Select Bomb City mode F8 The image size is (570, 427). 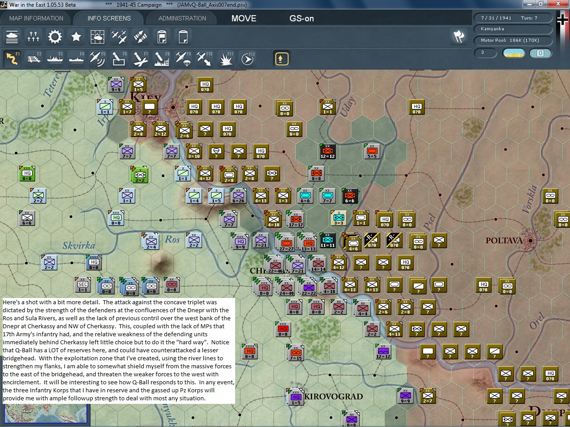[162, 59]
